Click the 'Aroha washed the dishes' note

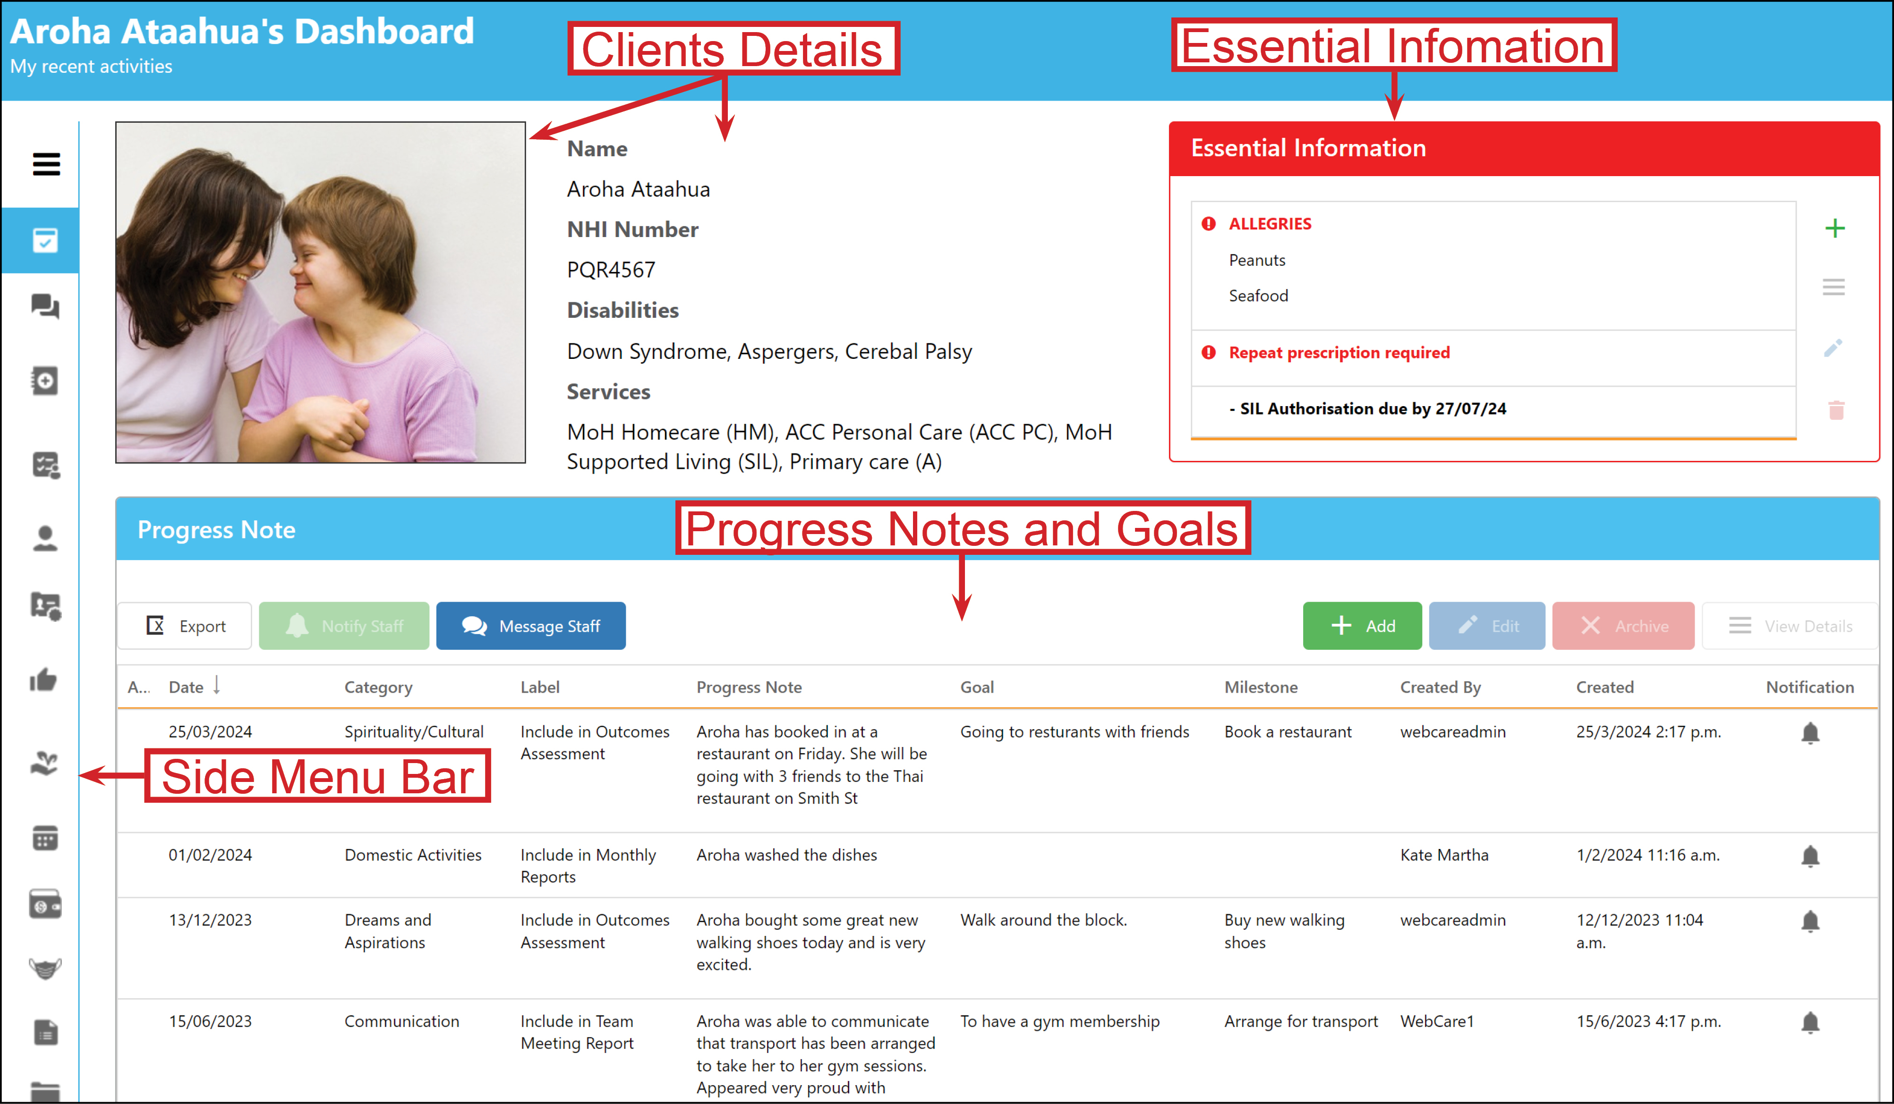click(x=786, y=855)
